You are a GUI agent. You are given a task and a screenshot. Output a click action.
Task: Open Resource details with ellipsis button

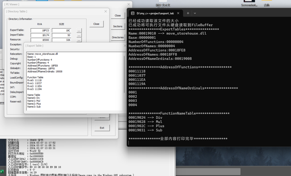pos(79,40)
